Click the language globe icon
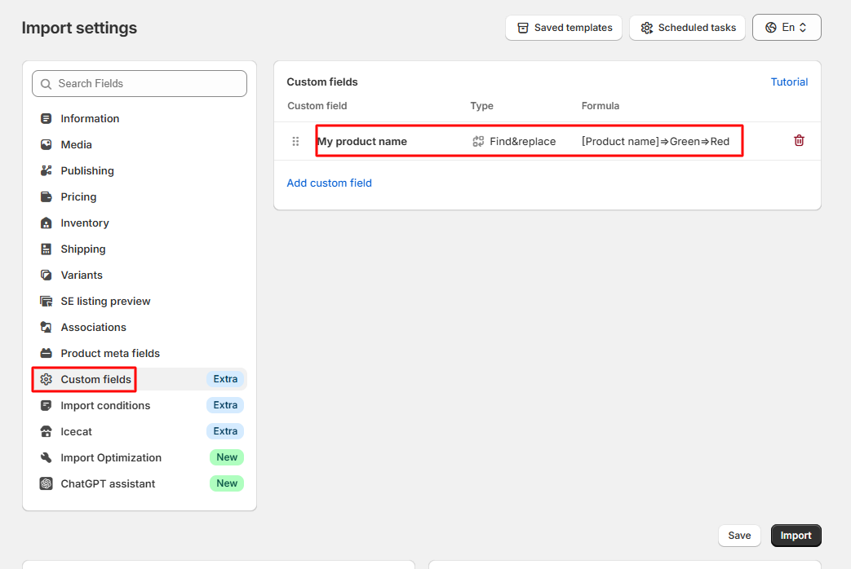Image resolution: width=851 pixels, height=569 pixels. click(771, 27)
